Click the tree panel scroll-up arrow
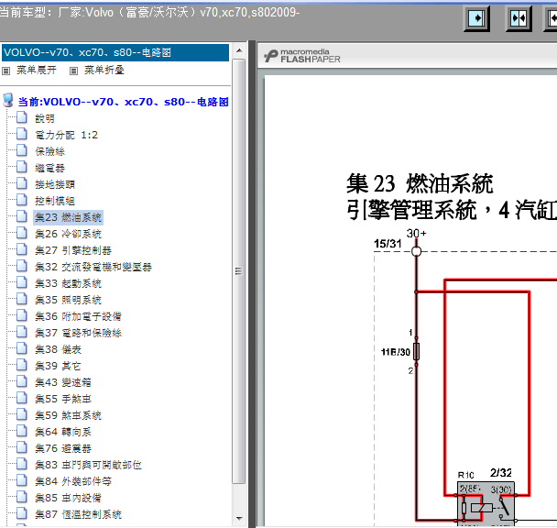The image size is (557, 528). [x=239, y=50]
